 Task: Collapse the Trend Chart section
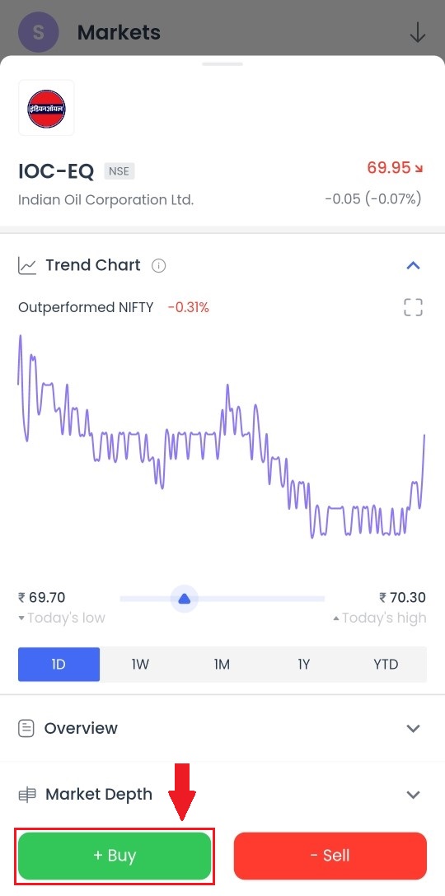[413, 265]
